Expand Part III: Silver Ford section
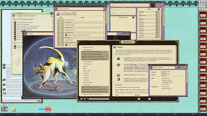207x116 pixels. coord(95,87)
